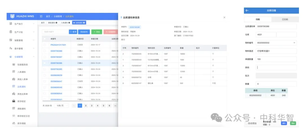Image resolution: width=304 pixels, height=130 pixels.
Task: Check the box for order PK20241017001
Action: point(44,45)
